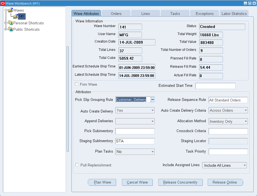Click the Plan Wave button

coord(102,182)
